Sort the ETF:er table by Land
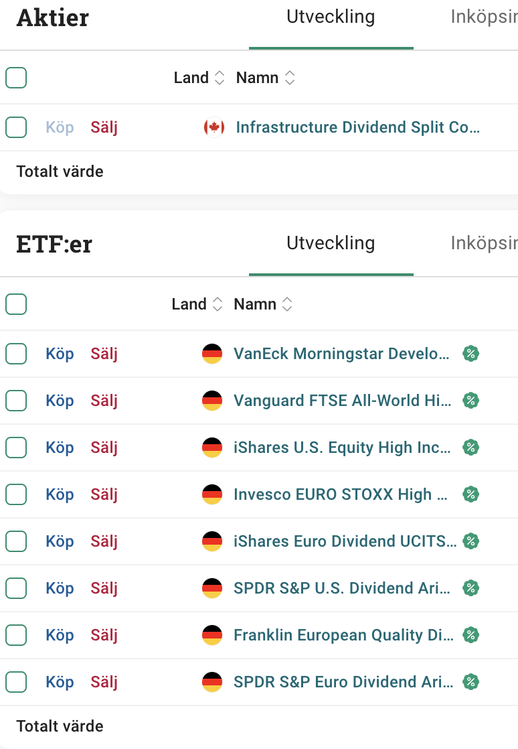This screenshot has height=749, width=518. [197, 304]
